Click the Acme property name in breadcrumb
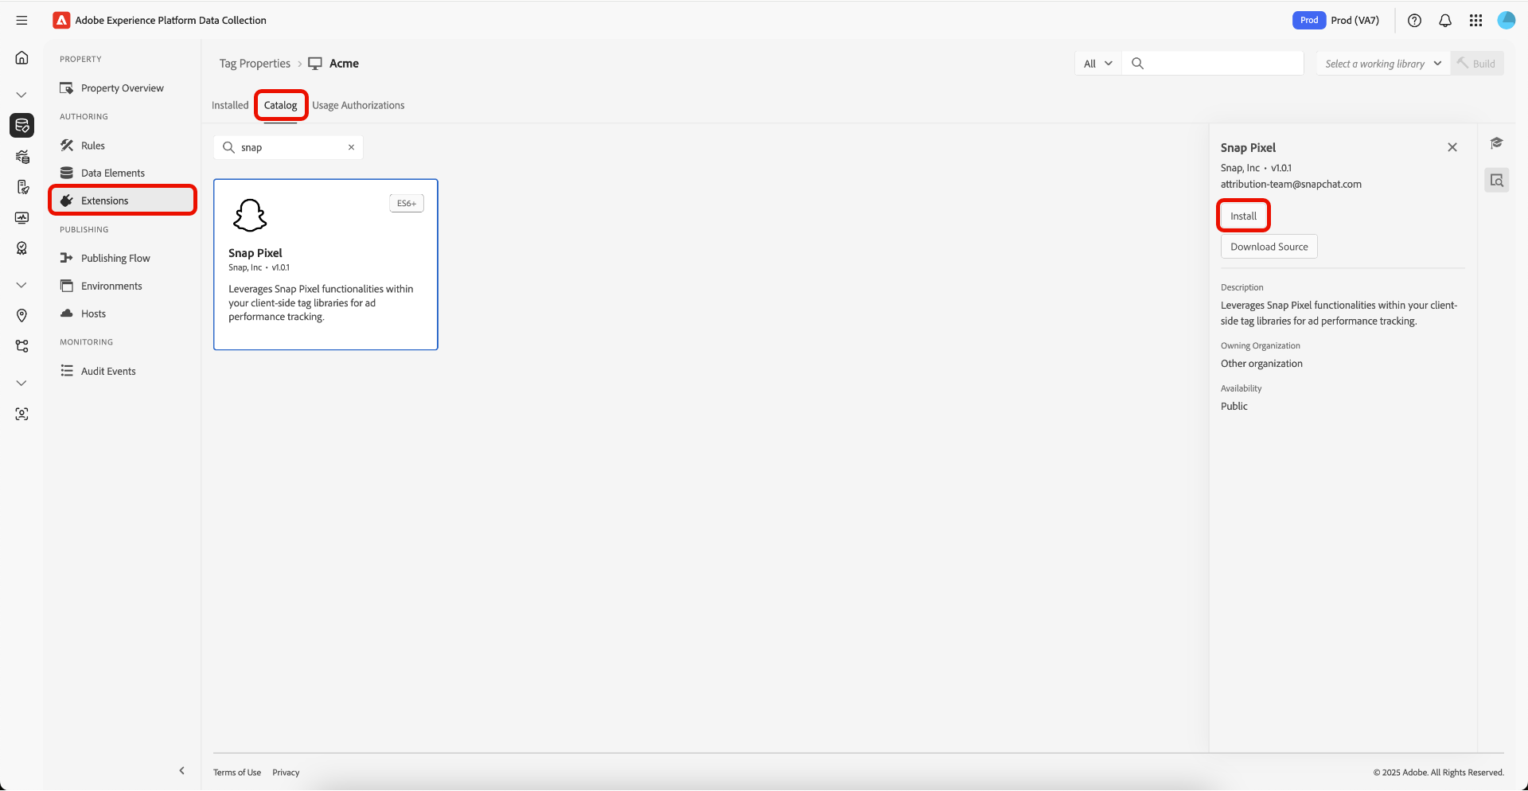The image size is (1528, 791). pos(344,64)
